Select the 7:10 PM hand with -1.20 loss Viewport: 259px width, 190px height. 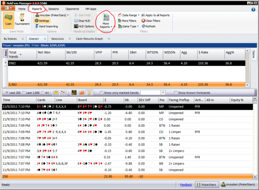[x=127, y=113]
